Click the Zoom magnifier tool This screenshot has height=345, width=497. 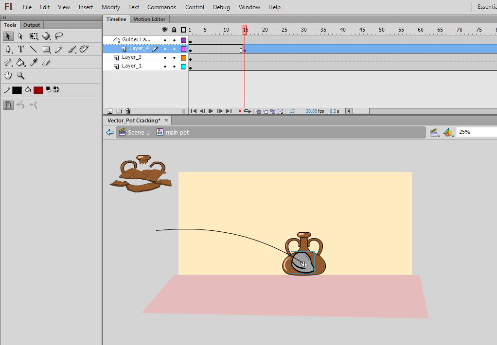[21, 75]
